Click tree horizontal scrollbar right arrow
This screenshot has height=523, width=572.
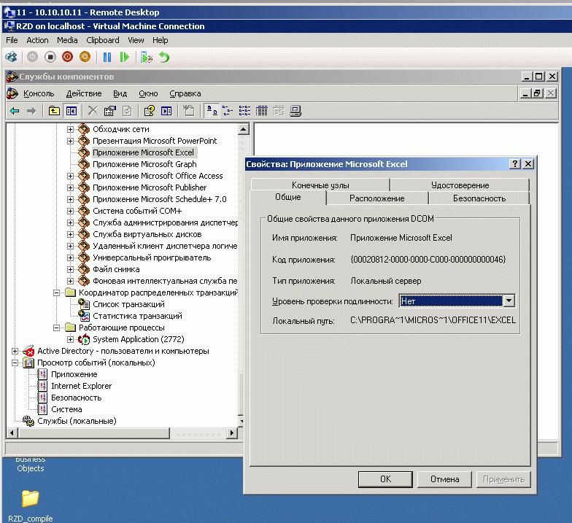click(x=231, y=433)
